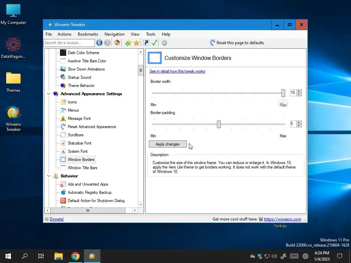This screenshot has height=263, width=351.
Task: Select Winaero Tweaker desktop shortcut
Action: [x=13, y=118]
